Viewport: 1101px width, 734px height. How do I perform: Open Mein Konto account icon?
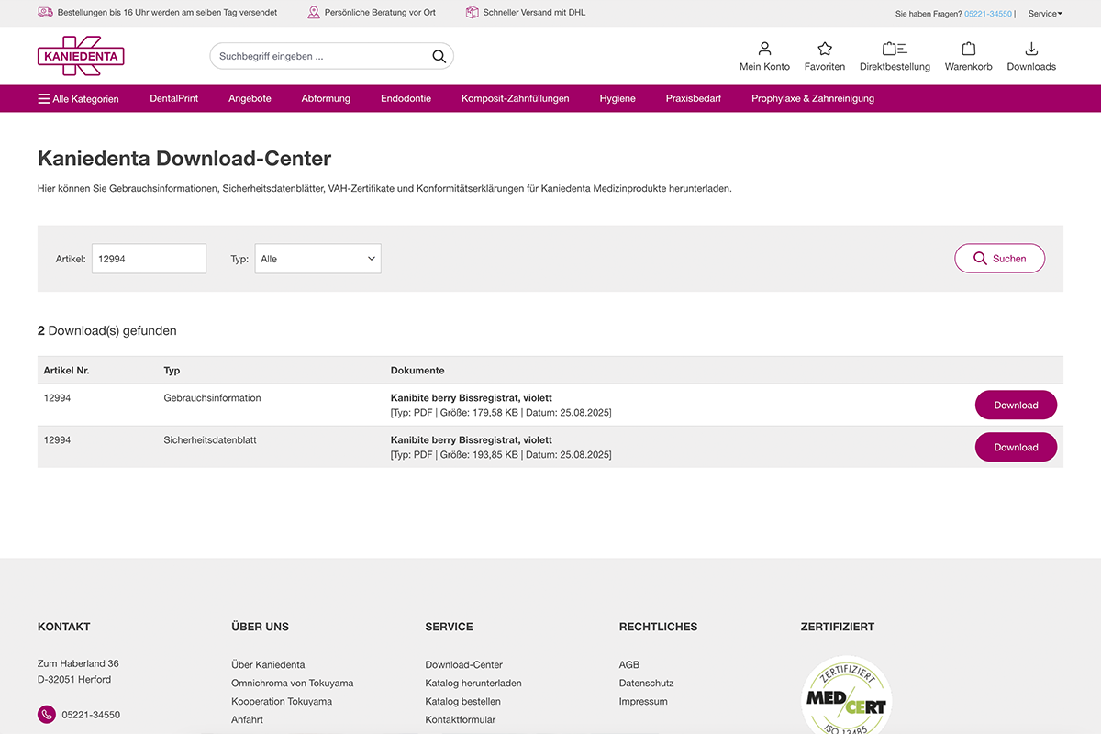pyautogui.click(x=764, y=49)
